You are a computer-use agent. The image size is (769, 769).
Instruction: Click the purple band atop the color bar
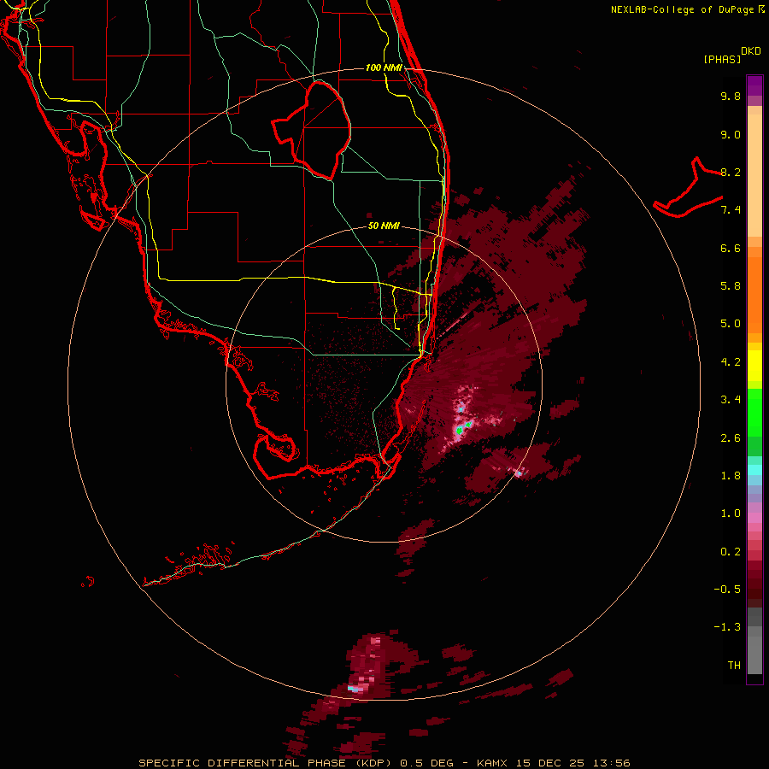pyautogui.click(x=754, y=85)
